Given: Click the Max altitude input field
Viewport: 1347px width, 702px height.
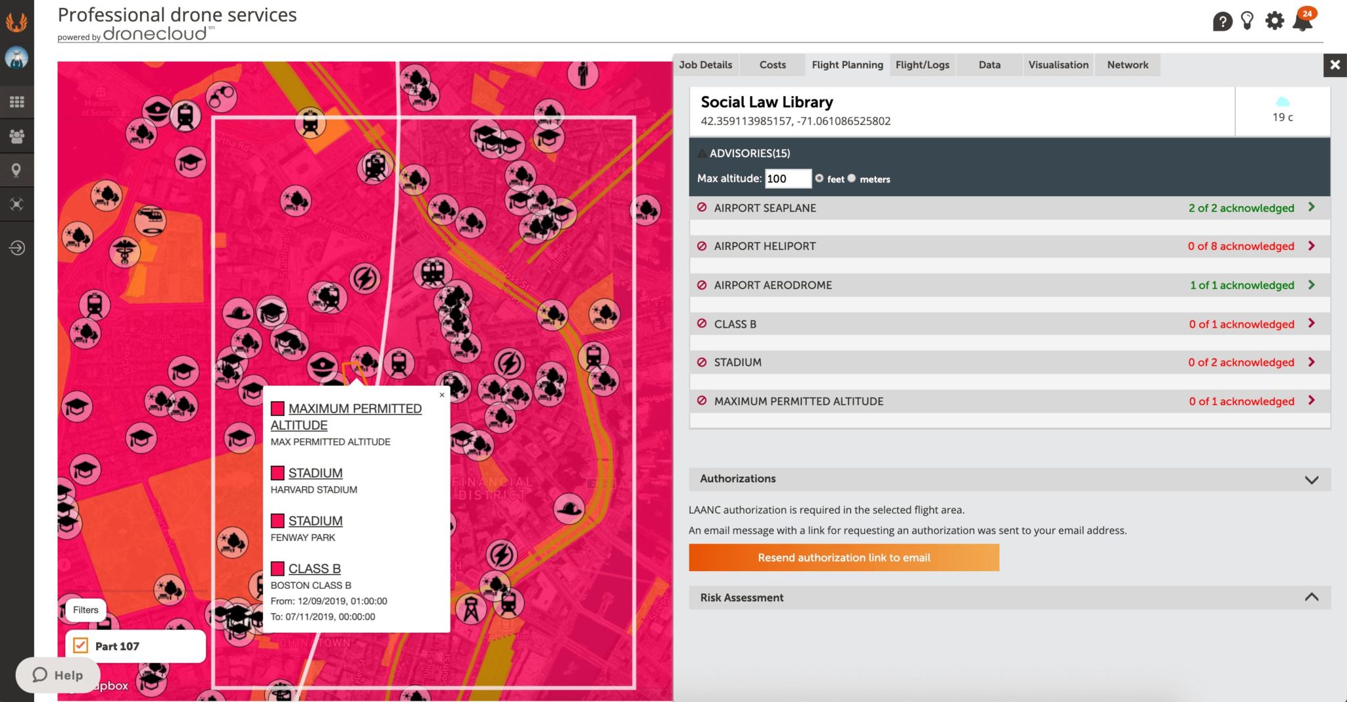Looking at the screenshot, I should (787, 179).
